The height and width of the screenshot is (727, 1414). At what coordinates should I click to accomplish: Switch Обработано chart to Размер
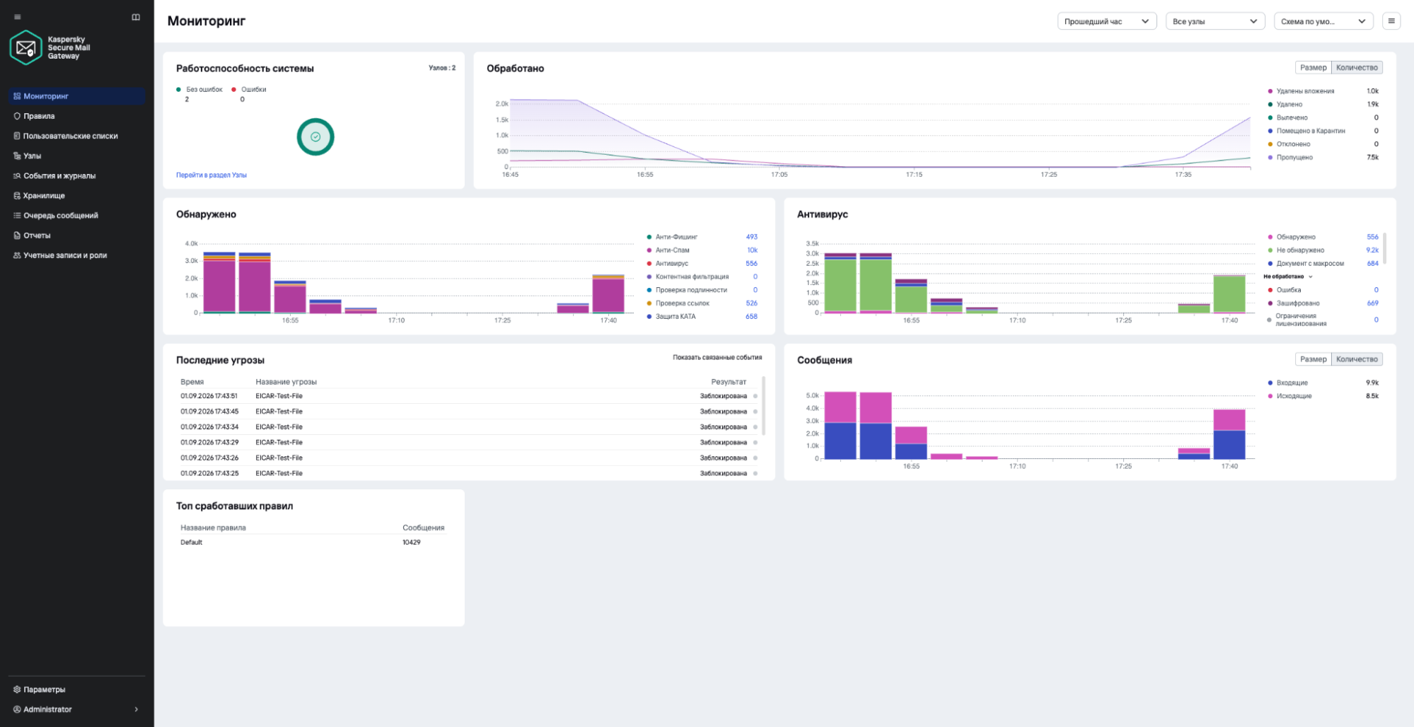click(x=1313, y=68)
